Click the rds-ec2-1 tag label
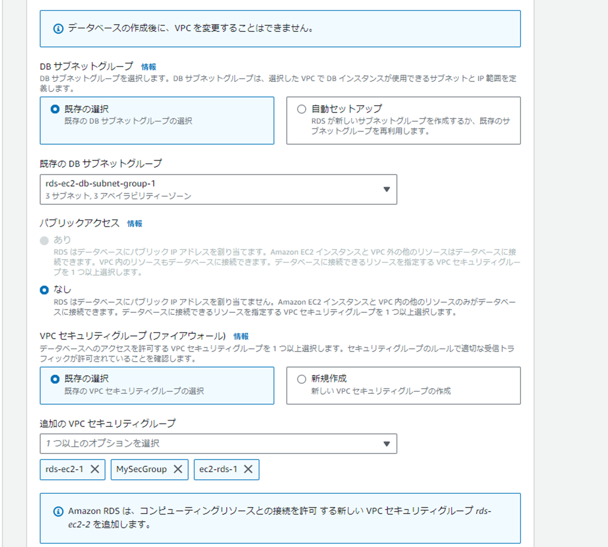The height and width of the screenshot is (547, 608). 64,469
